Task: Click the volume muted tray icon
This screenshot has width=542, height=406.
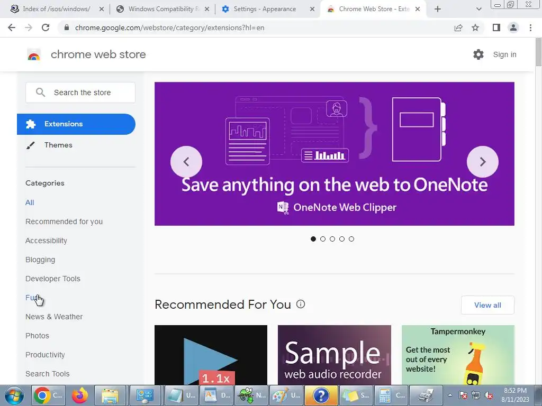Action: click(x=489, y=395)
